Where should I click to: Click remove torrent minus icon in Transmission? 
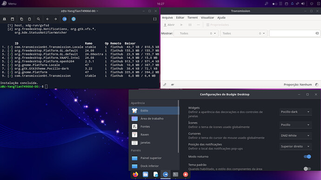pyautogui.click(x=198, y=25)
